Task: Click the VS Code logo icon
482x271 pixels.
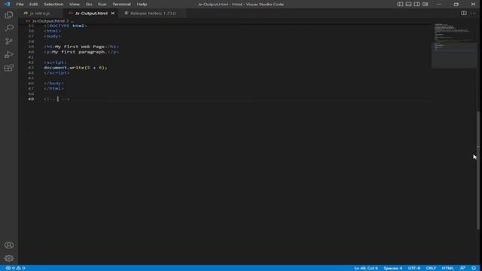Action: coord(7,5)
